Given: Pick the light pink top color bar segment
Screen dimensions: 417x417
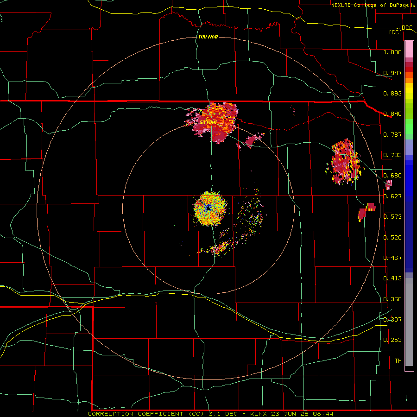Looking at the screenshot, I should tap(409, 50).
